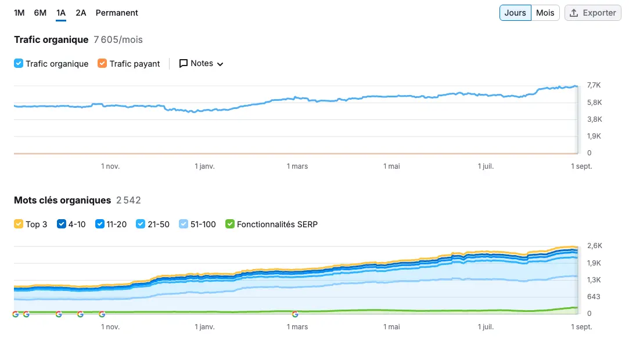Disable the Fonctionnalités SERP checkbox
Image resolution: width=629 pixels, height=338 pixels.
pyautogui.click(x=230, y=224)
